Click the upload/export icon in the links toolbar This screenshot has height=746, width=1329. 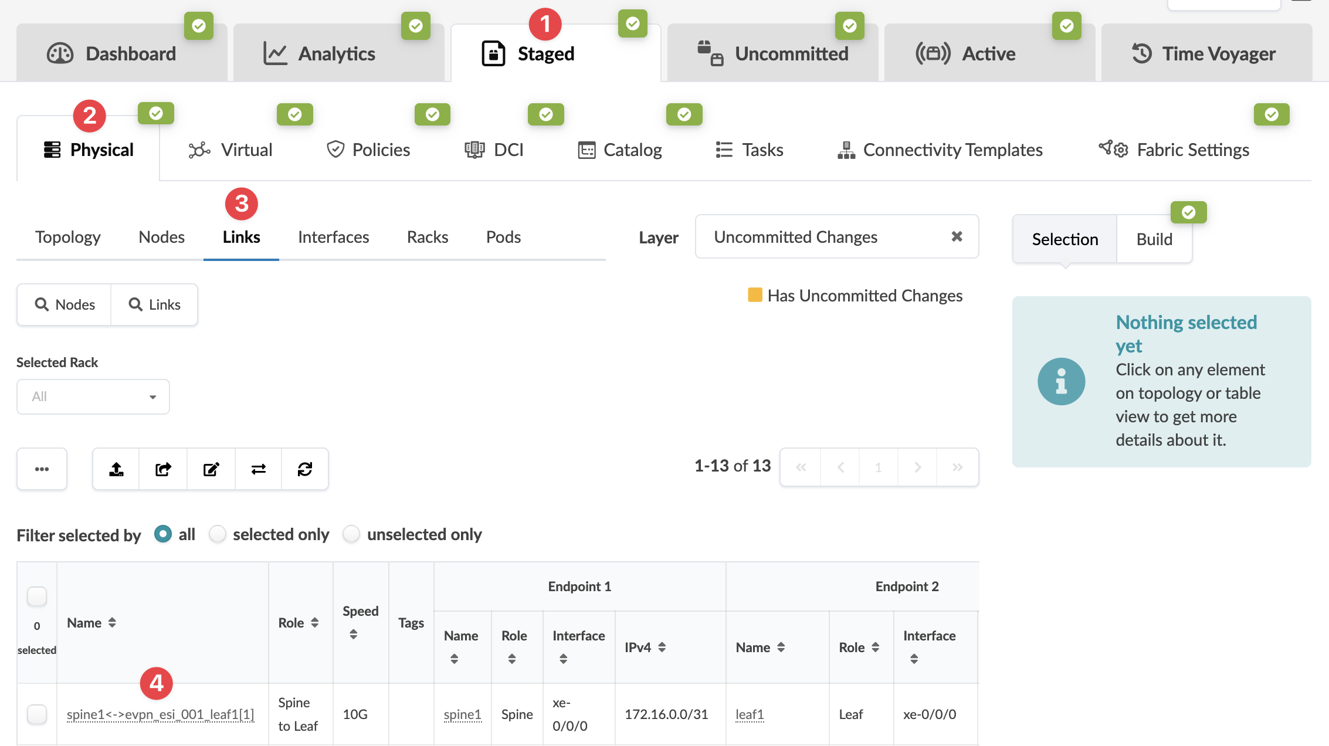pos(116,469)
